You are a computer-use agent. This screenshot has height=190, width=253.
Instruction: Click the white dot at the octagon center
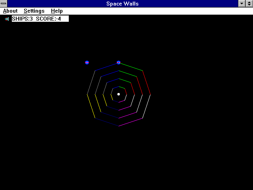[119, 94]
